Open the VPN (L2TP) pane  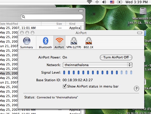(x=74, y=43)
